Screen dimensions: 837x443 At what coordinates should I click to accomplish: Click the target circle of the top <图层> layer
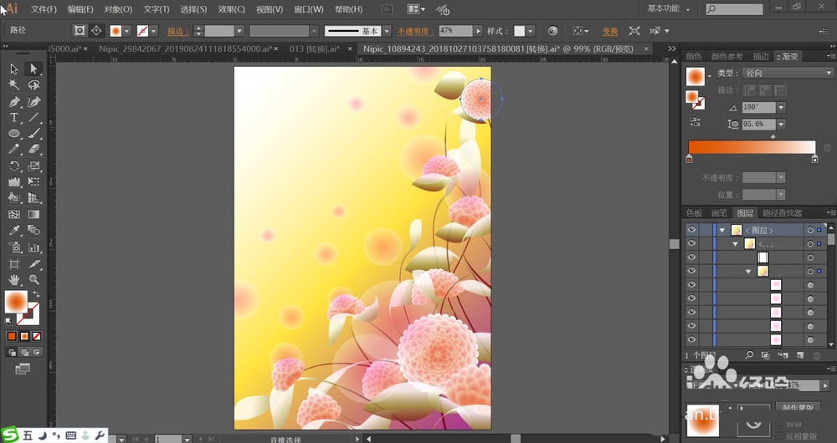pyautogui.click(x=810, y=231)
